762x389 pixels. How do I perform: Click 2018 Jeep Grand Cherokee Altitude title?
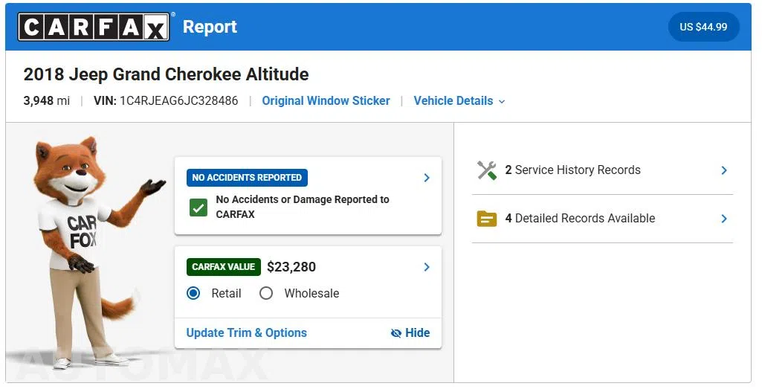(x=166, y=74)
